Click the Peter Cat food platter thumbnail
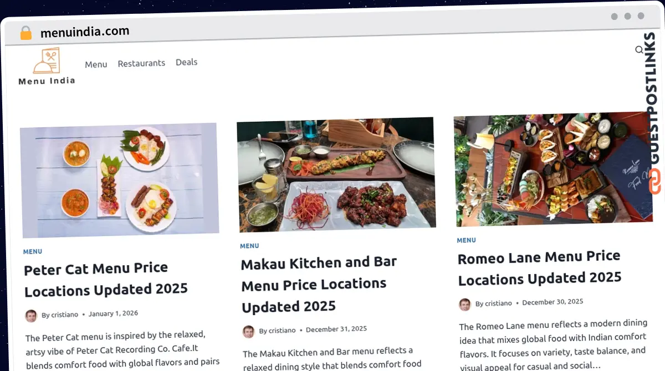665x371 pixels. (x=120, y=180)
